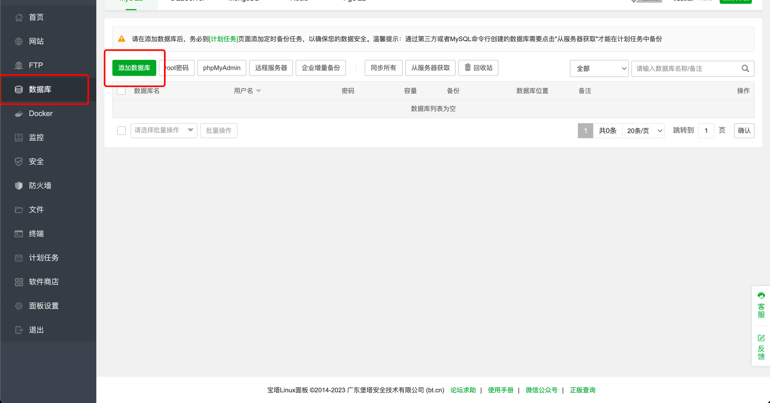The width and height of the screenshot is (770, 403).
Task: Click the root密码 button
Action: tap(177, 68)
